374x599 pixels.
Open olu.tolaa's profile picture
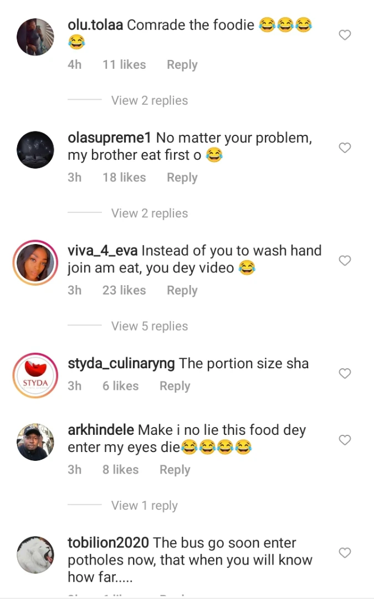(x=35, y=37)
